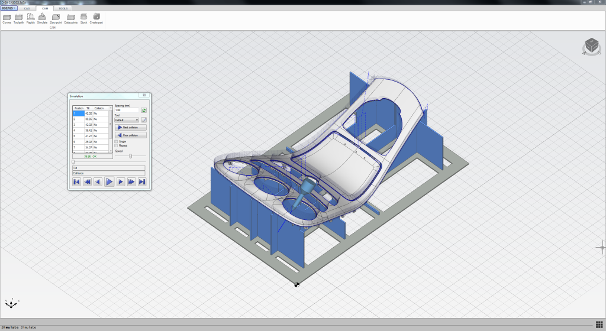Edit the tool with the pencil icon
Image resolution: width=606 pixels, height=331 pixels.
(144, 120)
